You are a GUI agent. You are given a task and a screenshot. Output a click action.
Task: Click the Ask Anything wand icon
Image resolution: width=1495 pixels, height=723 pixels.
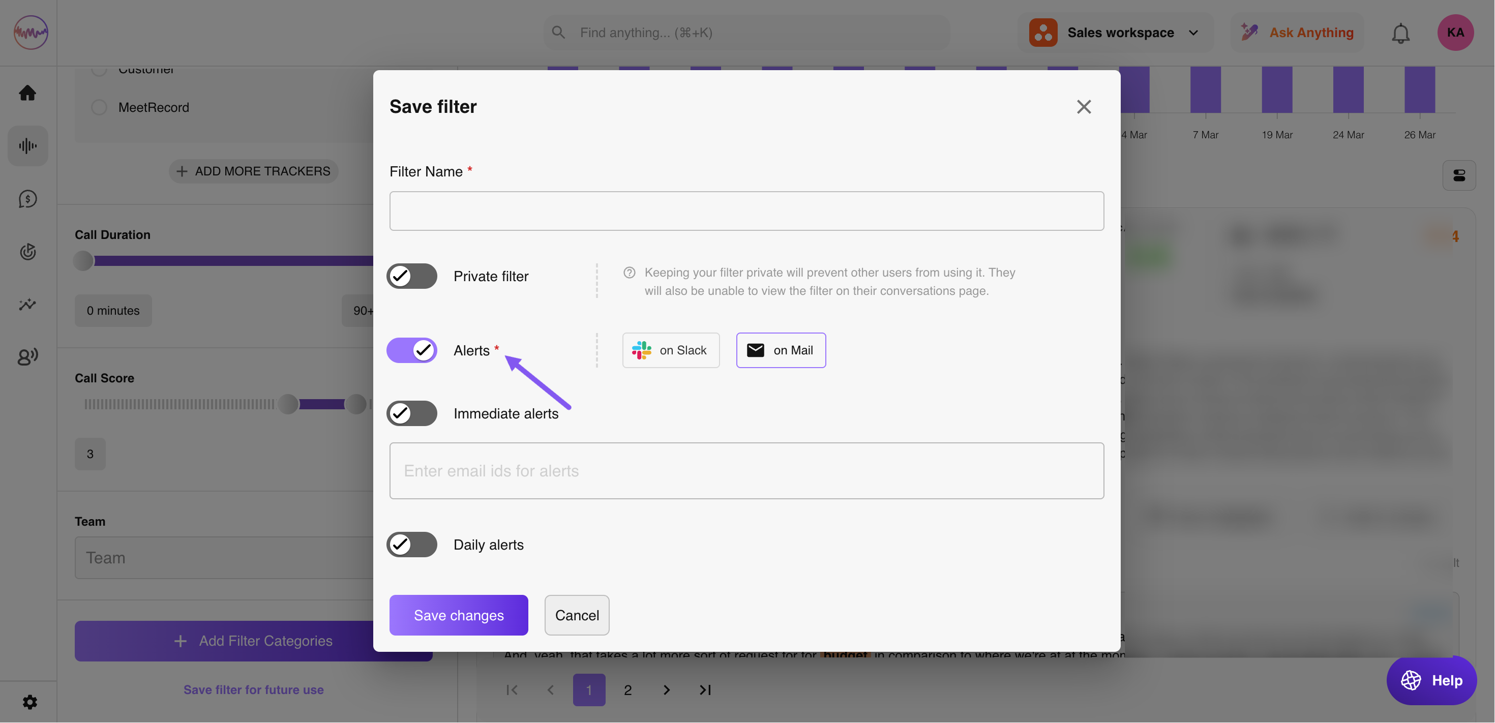pos(1249,32)
